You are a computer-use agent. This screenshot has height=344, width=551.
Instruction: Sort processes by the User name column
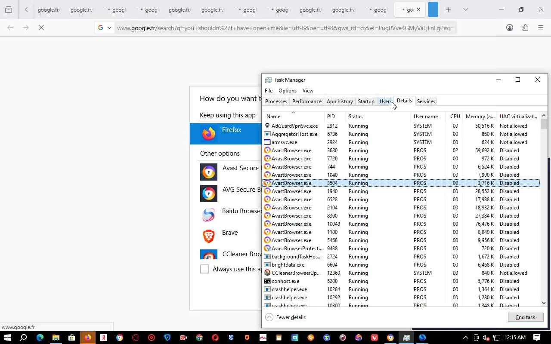pos(428,117)
